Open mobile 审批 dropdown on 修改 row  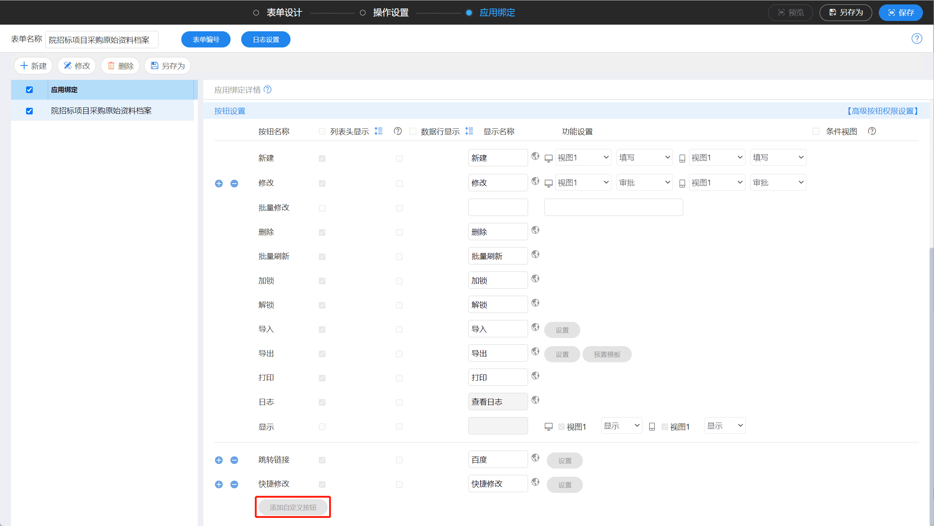click(x=778, y=182)
